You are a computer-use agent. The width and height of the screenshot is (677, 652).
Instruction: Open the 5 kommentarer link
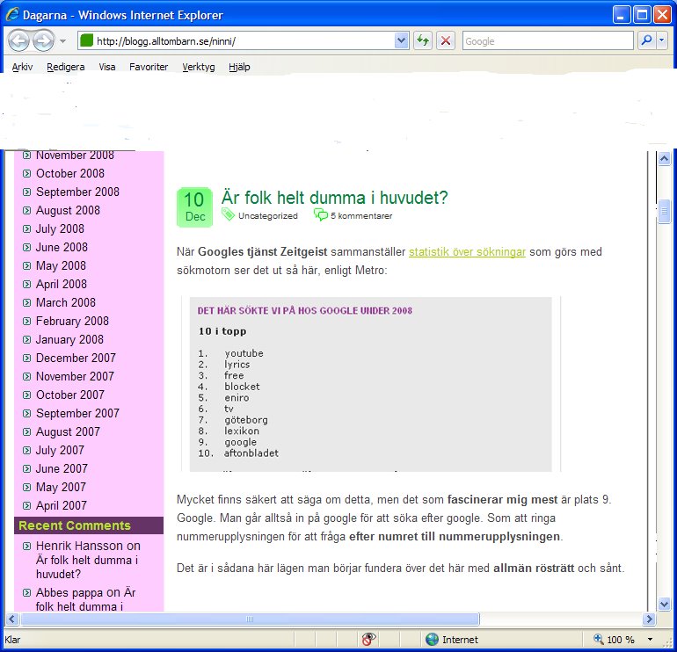point(361,216)
